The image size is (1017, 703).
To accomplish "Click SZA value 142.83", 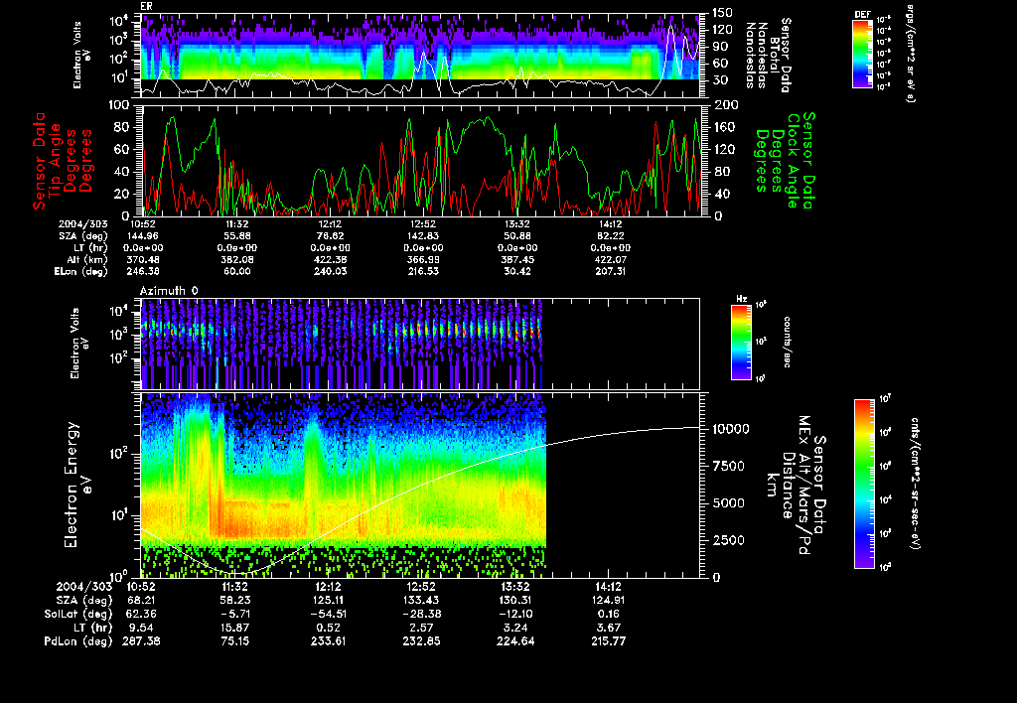I will coord(423,236).
